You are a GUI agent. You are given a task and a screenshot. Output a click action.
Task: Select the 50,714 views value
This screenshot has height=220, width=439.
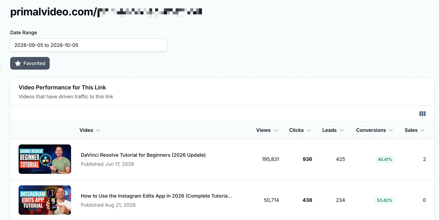[x=271, y=200]
